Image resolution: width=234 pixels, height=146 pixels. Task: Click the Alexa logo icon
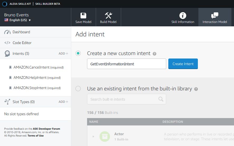point(4,4)
